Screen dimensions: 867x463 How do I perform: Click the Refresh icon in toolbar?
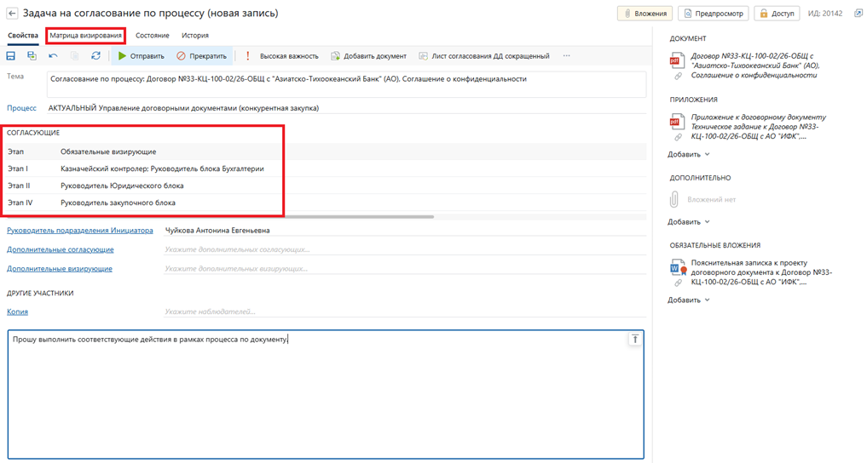pyautogui.click(x=95, y=56)
